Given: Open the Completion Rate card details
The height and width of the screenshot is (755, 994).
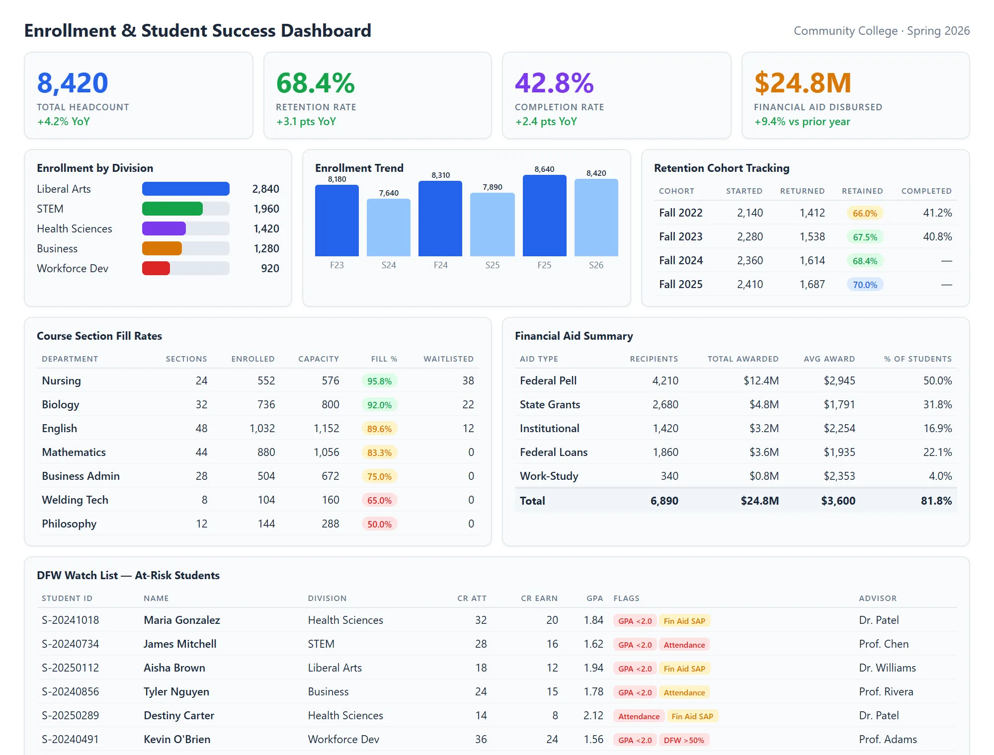Looking at the screenshot, I should (616, 95).
